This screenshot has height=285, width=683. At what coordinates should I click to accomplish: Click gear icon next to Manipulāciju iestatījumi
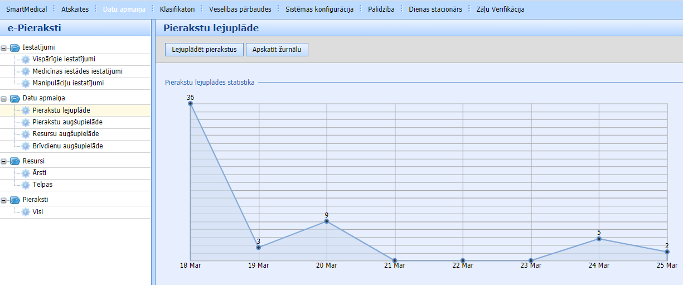click(x=26, y=84)
